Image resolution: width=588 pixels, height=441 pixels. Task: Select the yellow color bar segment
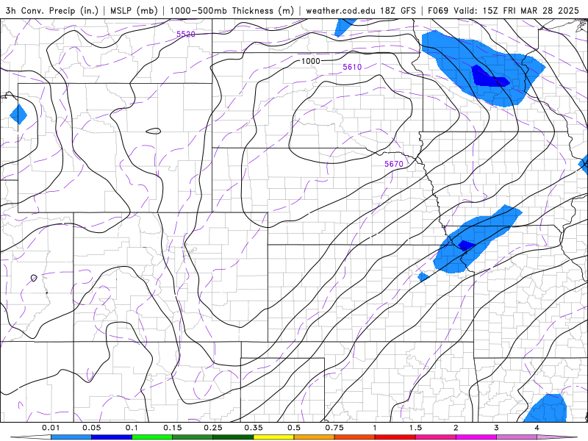click(273, 437)
